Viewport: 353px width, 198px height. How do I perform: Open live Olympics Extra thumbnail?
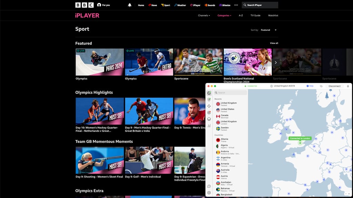(x=149, y=62)
